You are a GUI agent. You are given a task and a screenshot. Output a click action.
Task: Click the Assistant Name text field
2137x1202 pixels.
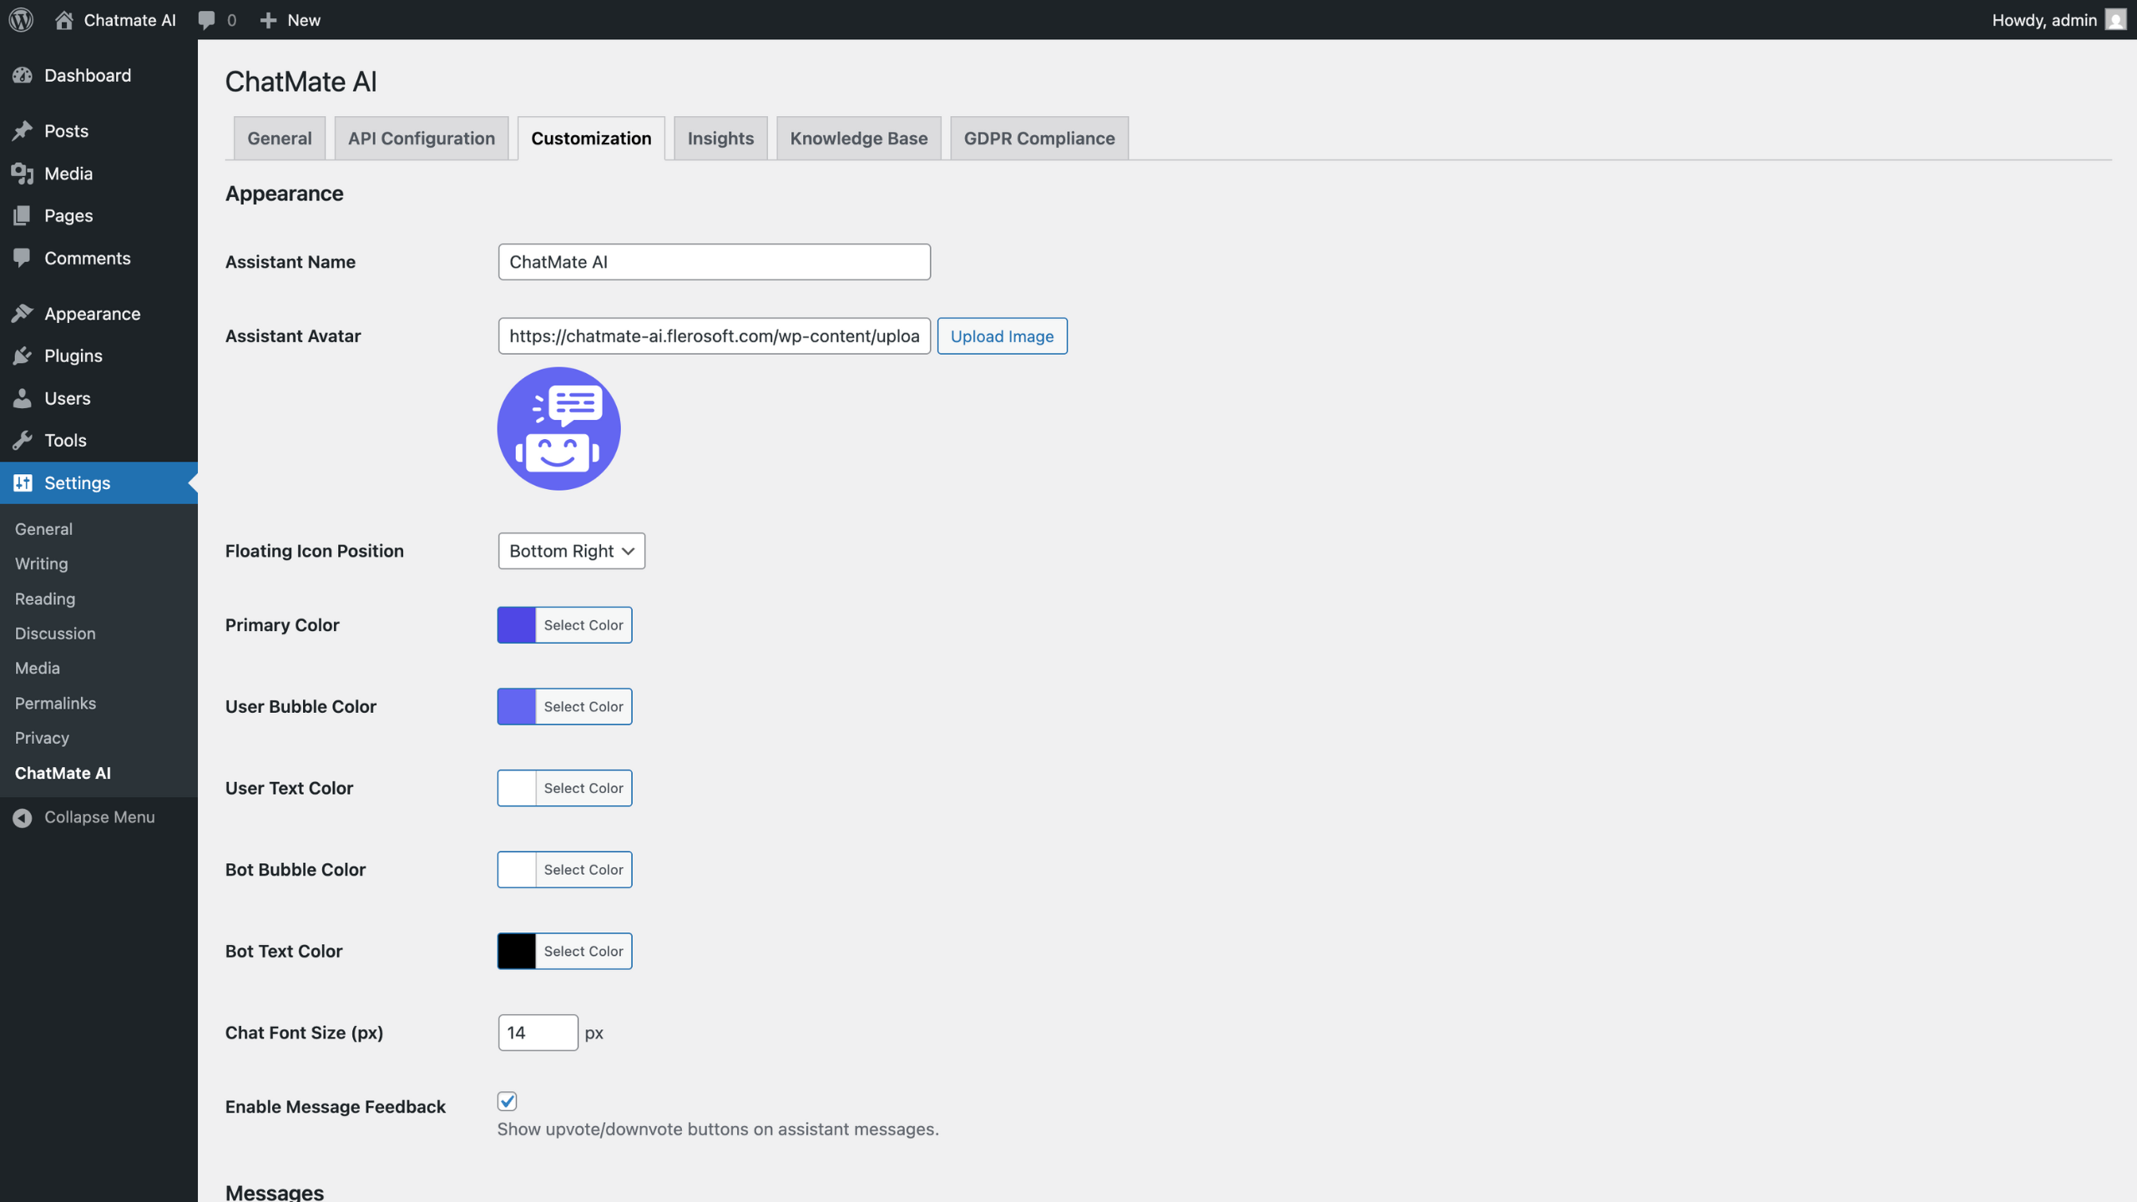(x=714, y=262)
